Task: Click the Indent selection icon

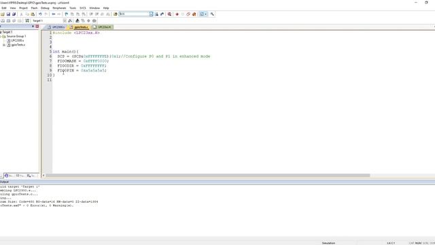Action: coord(91,14)
